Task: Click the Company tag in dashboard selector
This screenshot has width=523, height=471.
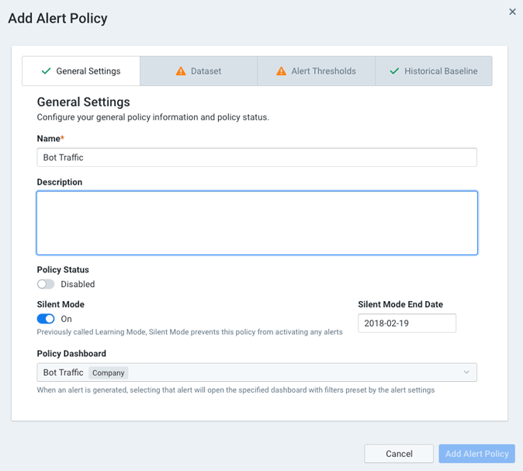Action: coord(109,373)
